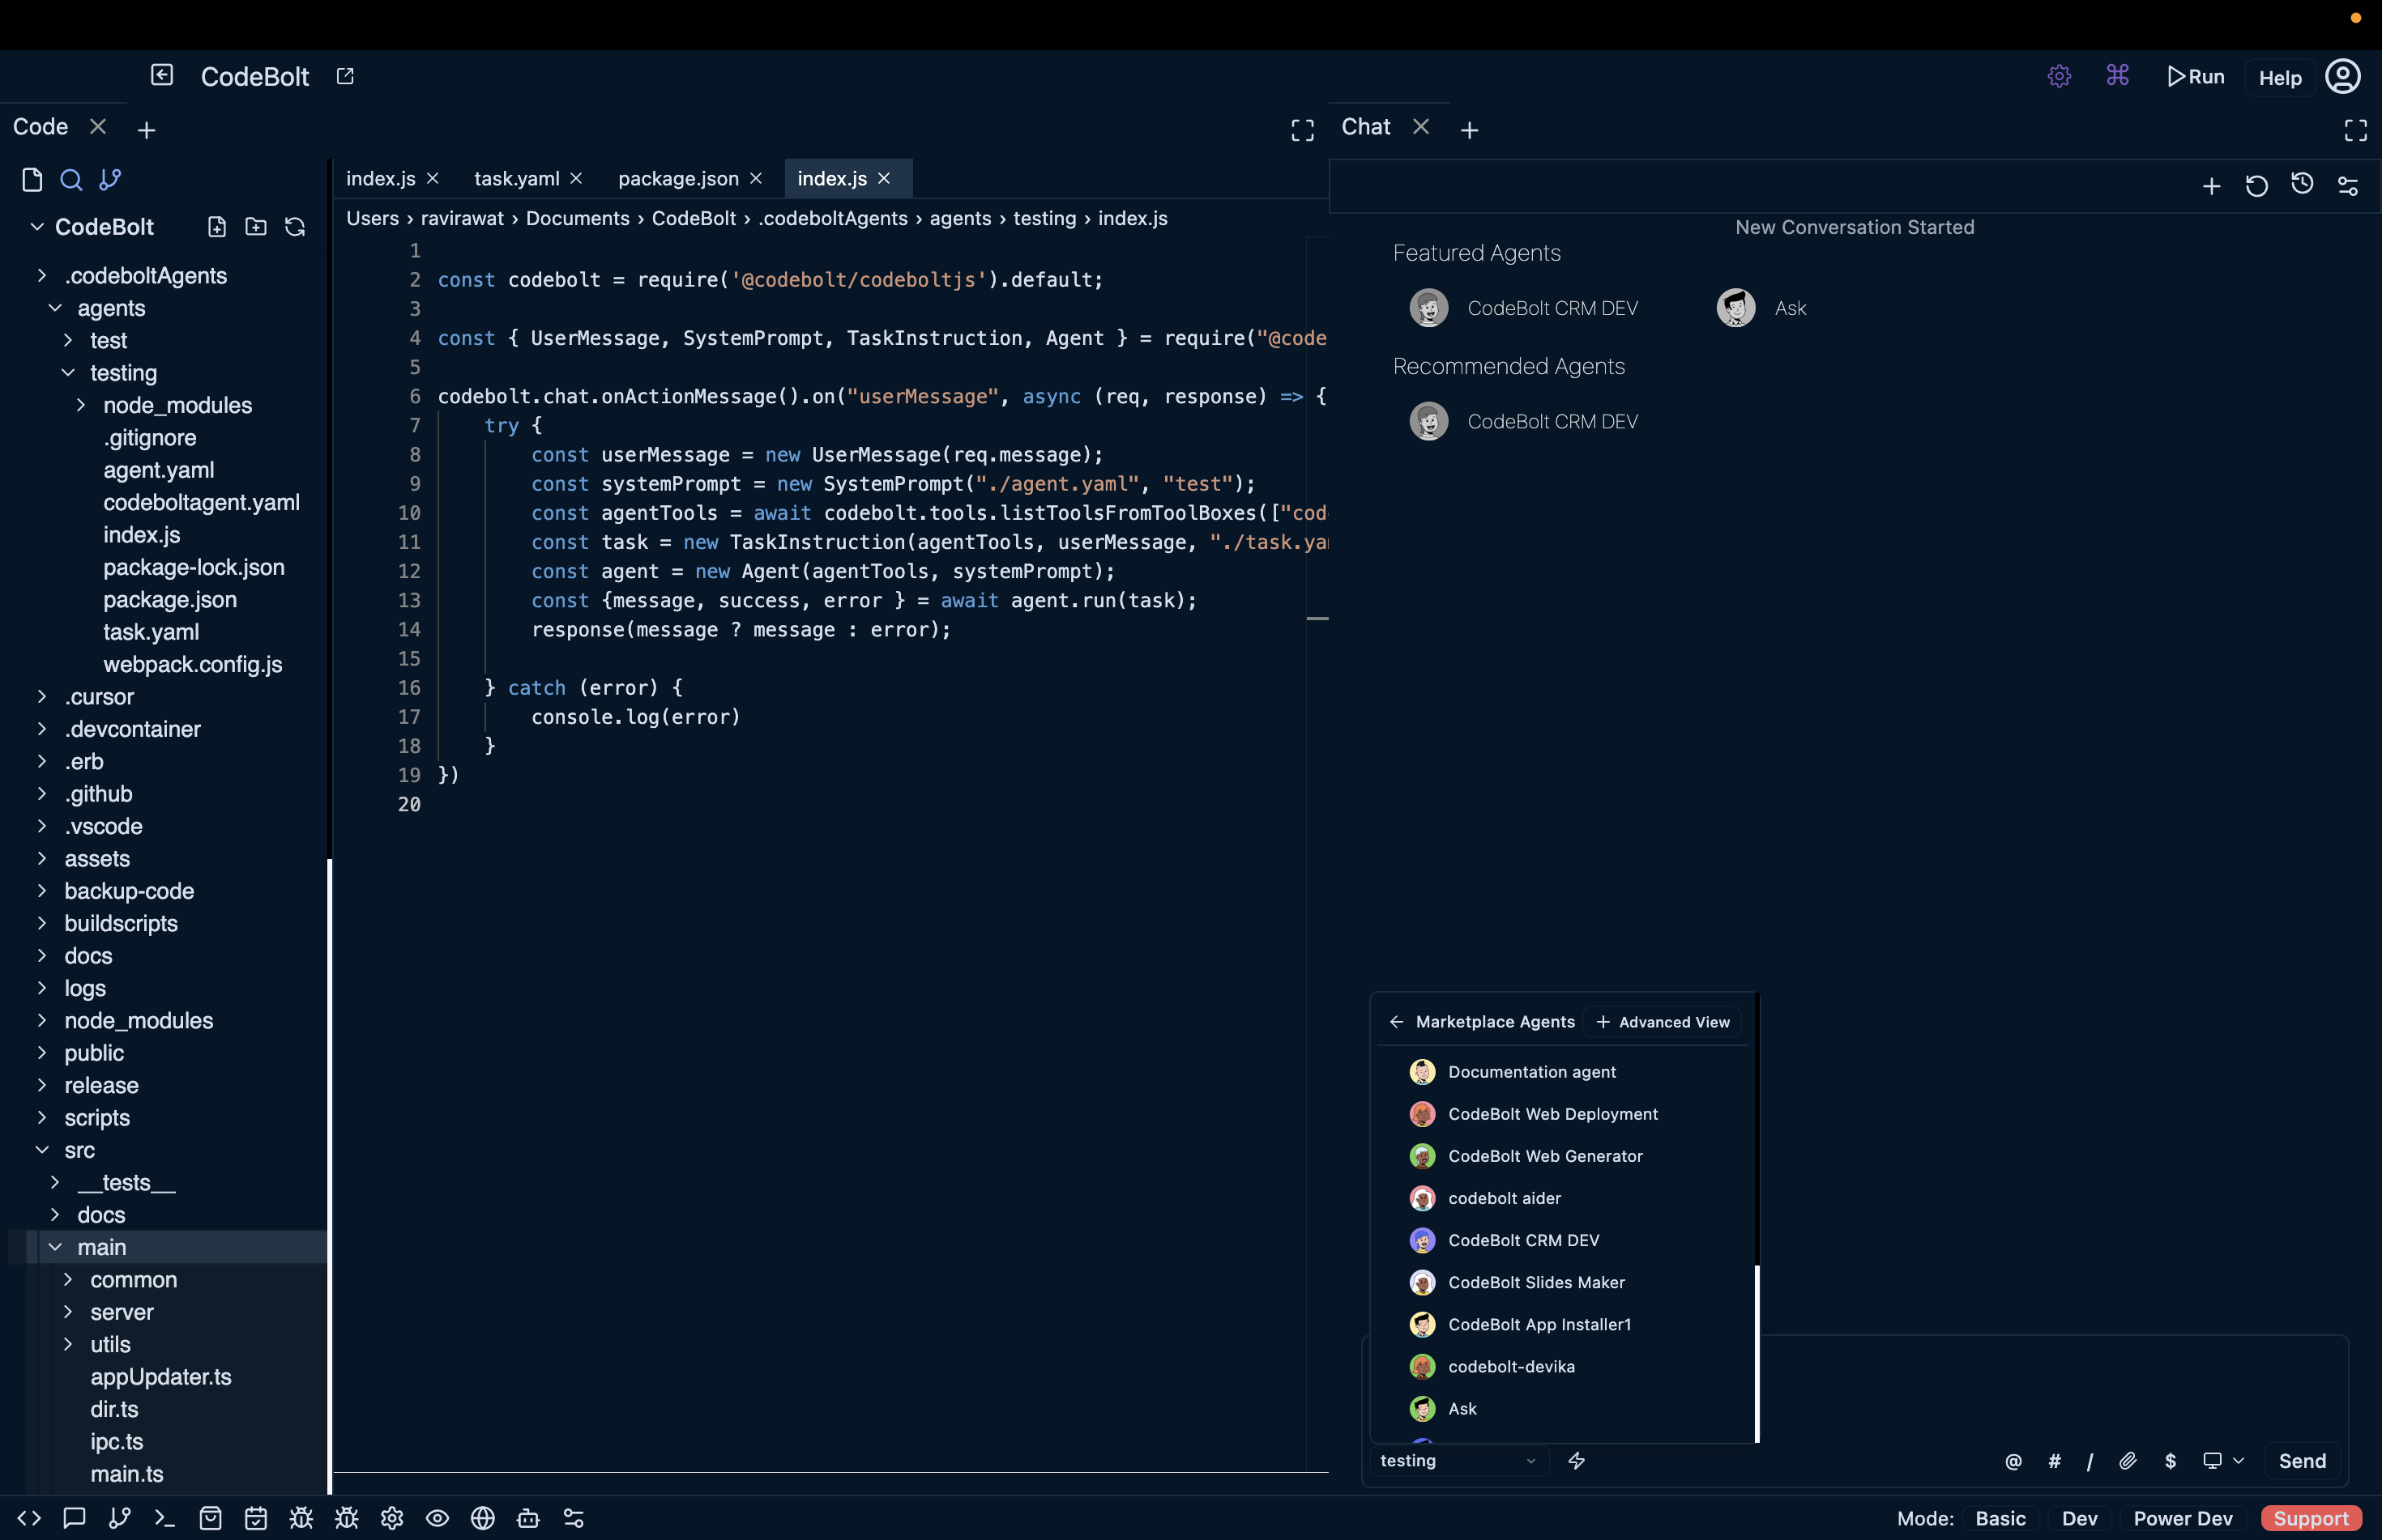Image resolution: width=2382 pixels, height=1540 pixels.
Task: Collapse the src folder
Action: coord(42,1150)
